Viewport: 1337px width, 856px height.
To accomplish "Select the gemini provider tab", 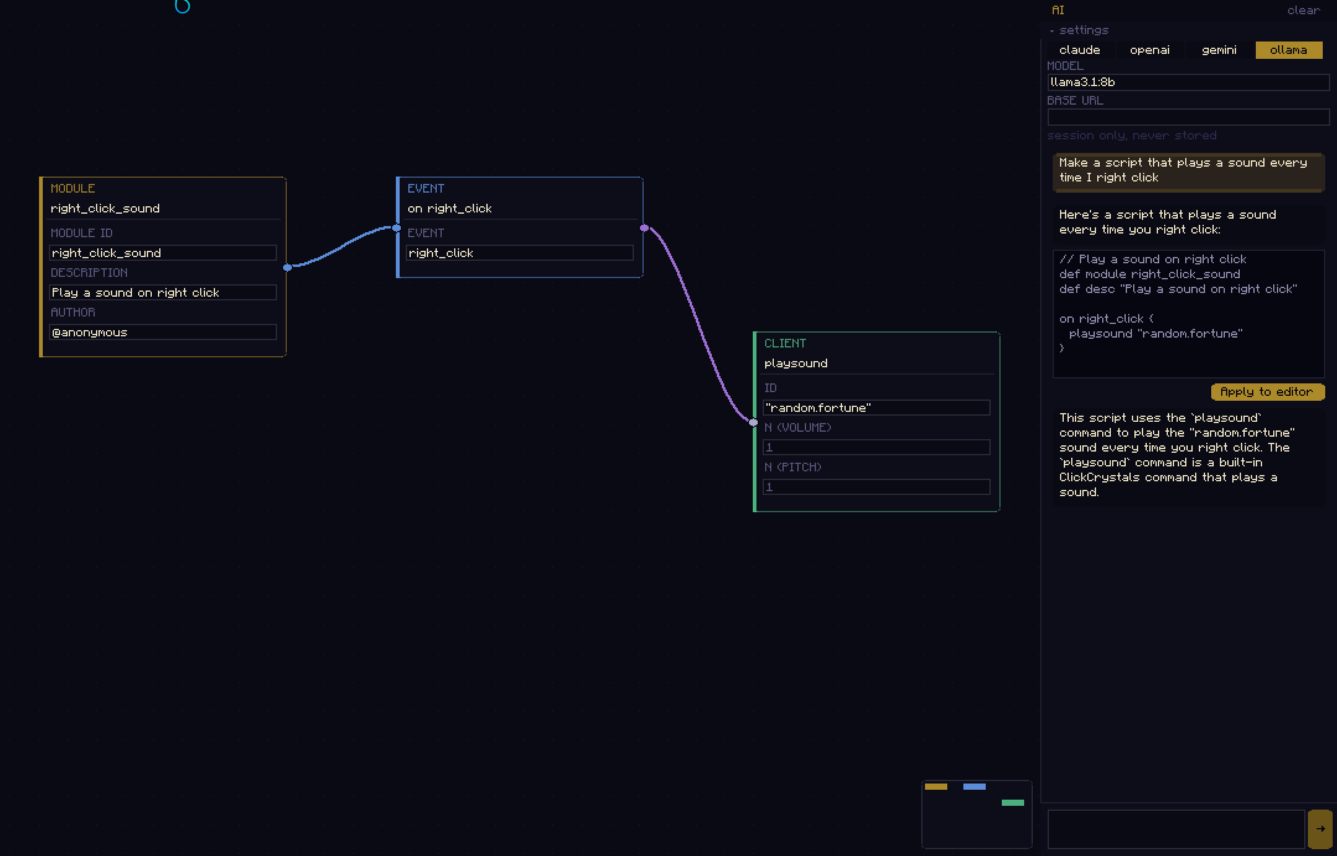I will click(x=1219, y=50).
